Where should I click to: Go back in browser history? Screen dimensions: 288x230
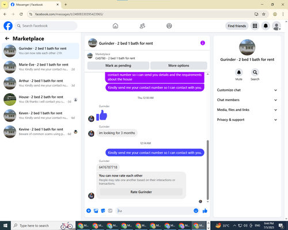pyautogui.click(x=5, y=14)
